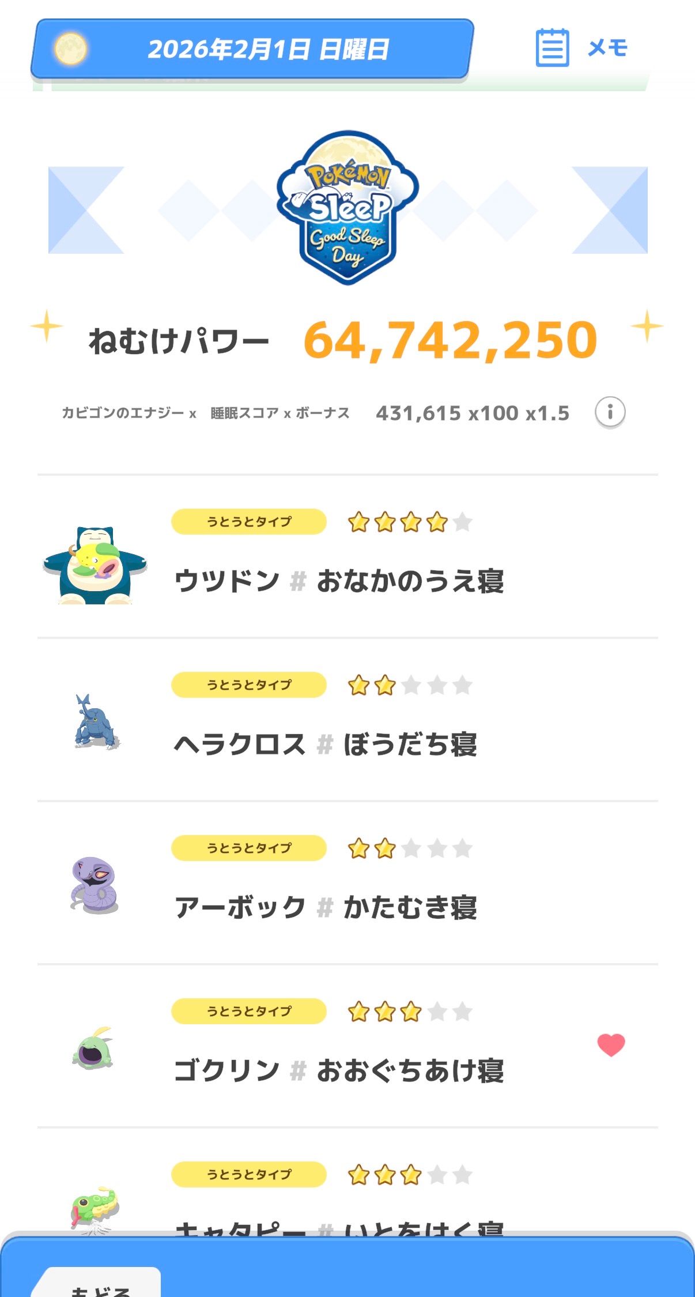The width and height of the screenshot is (695, 1297).
Task: Tap the ねむけパワー 64,742,250 score
Action: (x=451, y=340)
